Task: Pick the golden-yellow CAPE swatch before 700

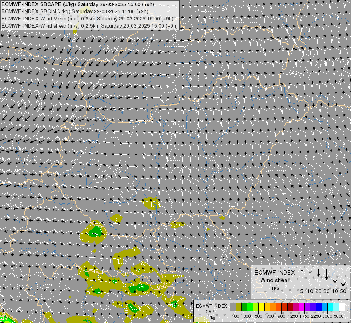Action: (267, 307)
